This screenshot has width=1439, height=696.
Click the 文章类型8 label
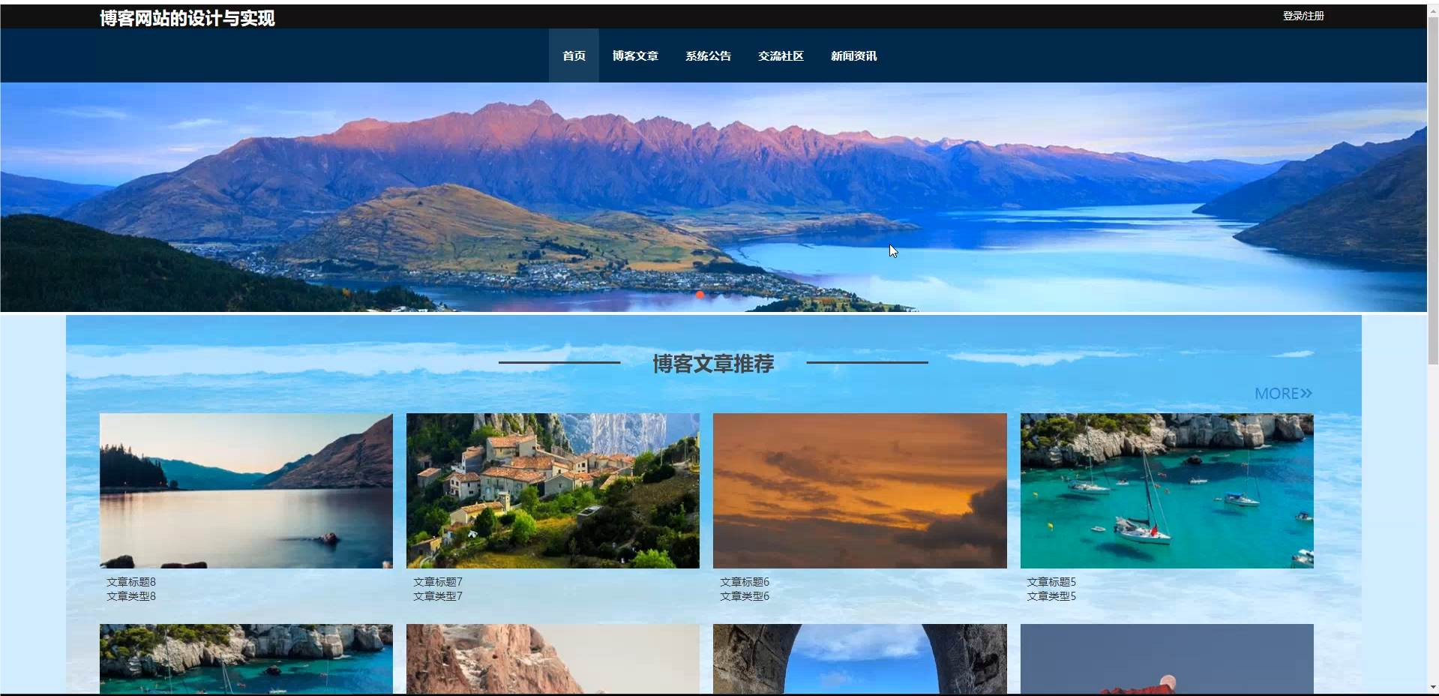[x=131, y=596]
